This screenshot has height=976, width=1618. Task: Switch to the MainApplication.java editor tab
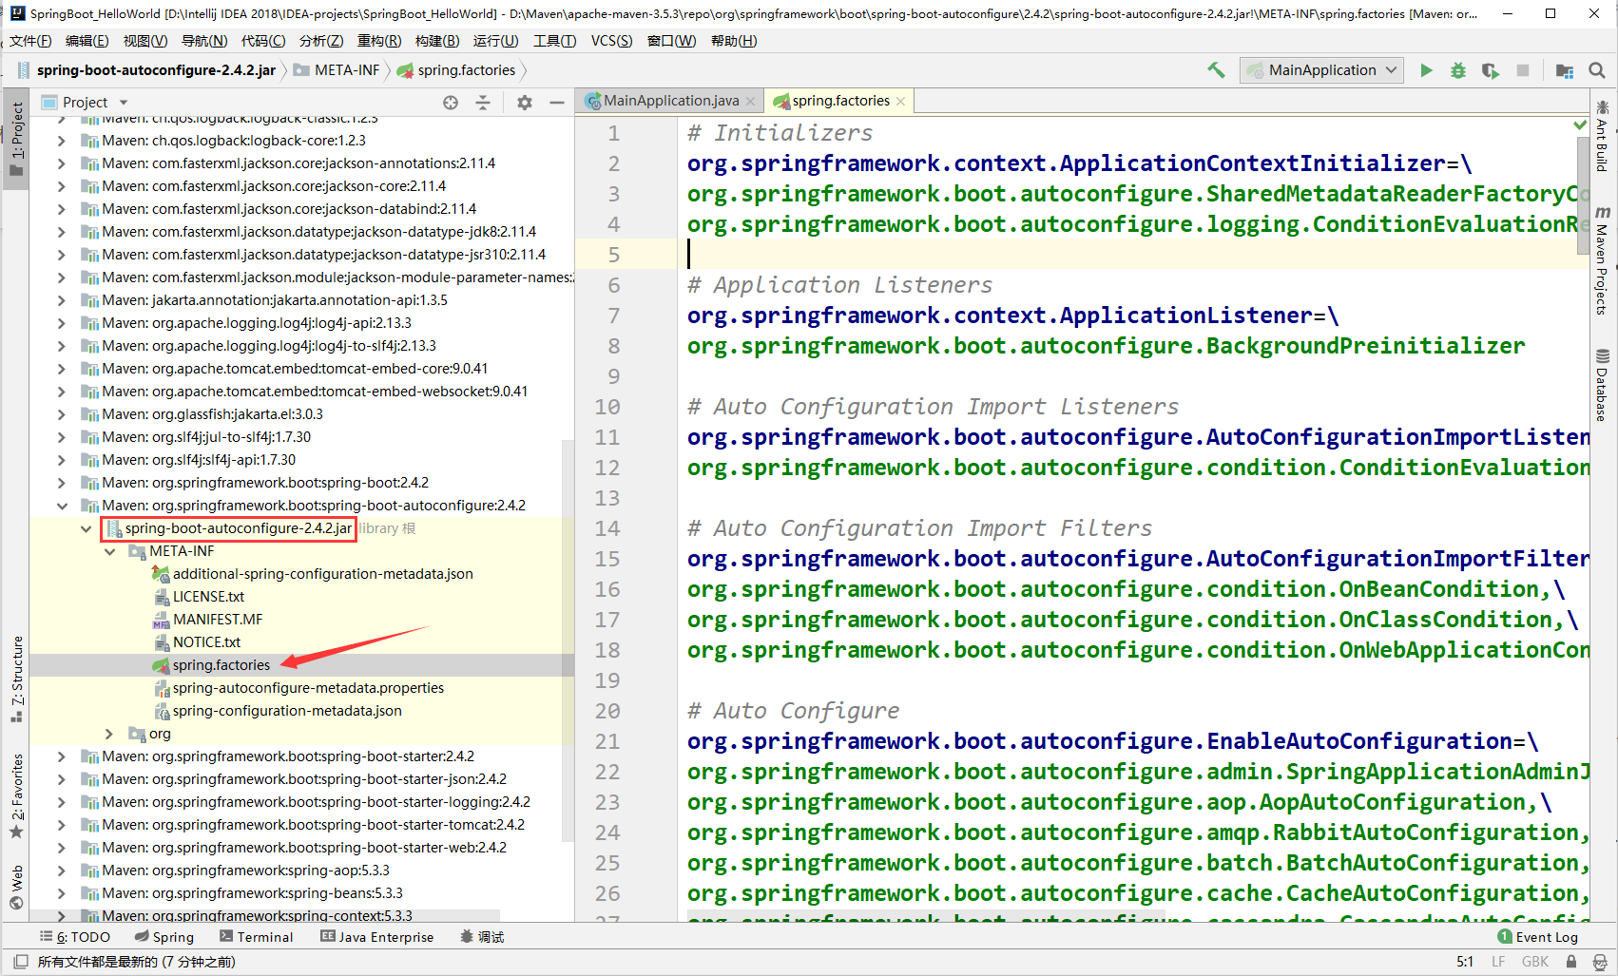pos(669,101)
